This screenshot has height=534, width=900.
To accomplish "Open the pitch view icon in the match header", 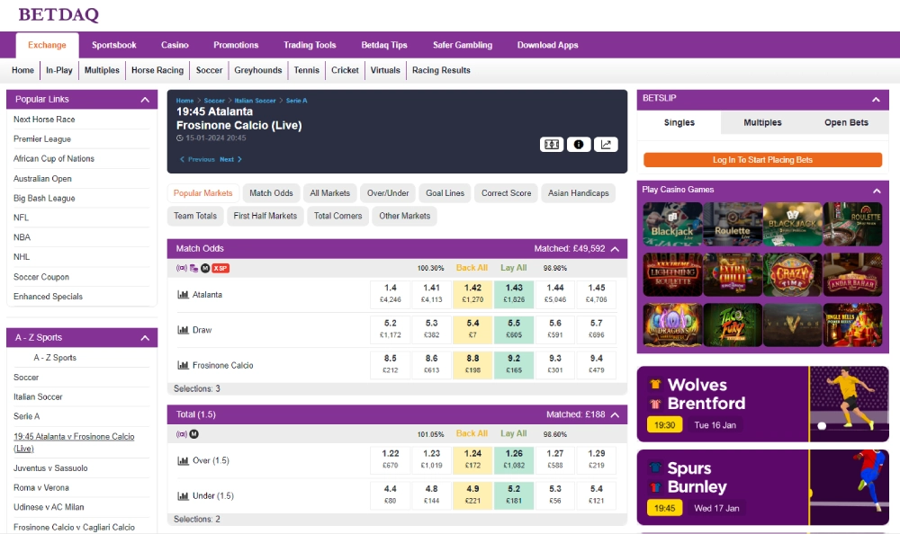I will 551,144.
